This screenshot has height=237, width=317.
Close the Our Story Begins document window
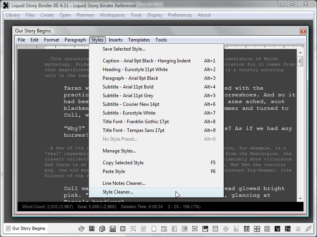[x=303, y=31]
